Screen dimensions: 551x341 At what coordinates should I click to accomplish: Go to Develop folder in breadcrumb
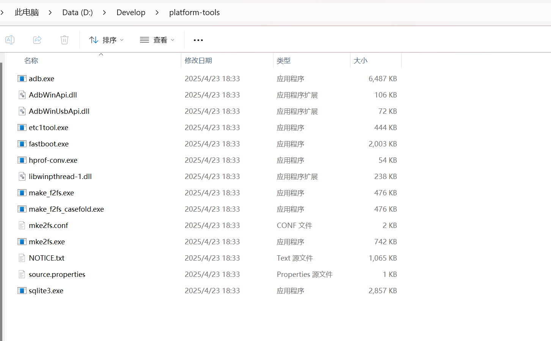tap(131, 13)
